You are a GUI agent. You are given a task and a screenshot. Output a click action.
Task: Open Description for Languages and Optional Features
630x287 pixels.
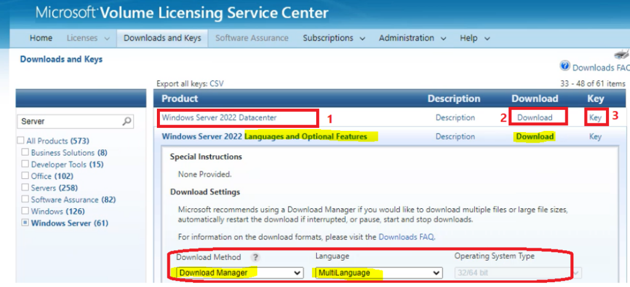pyautogui.click(x=455, y=136)
